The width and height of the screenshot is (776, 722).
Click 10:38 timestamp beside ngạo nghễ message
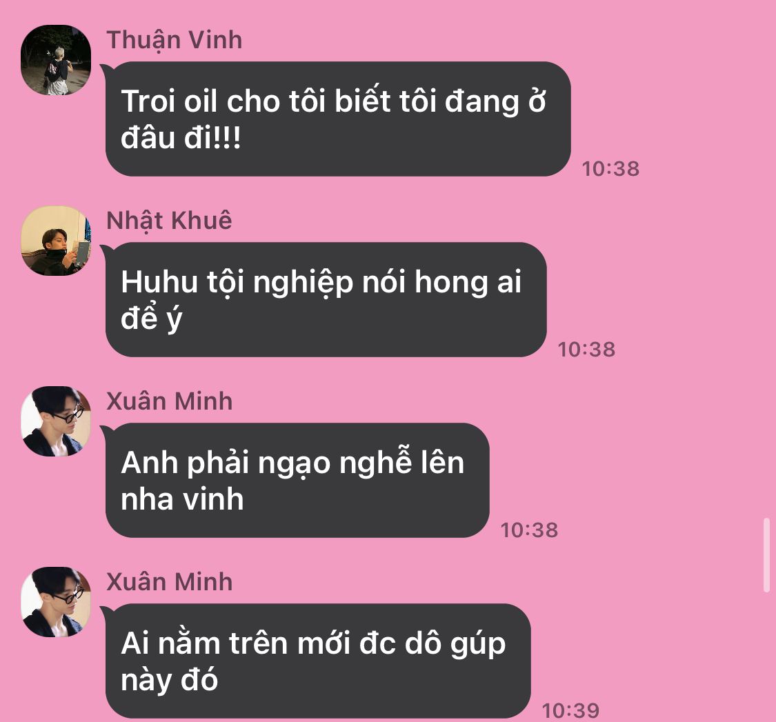(529, 530)
